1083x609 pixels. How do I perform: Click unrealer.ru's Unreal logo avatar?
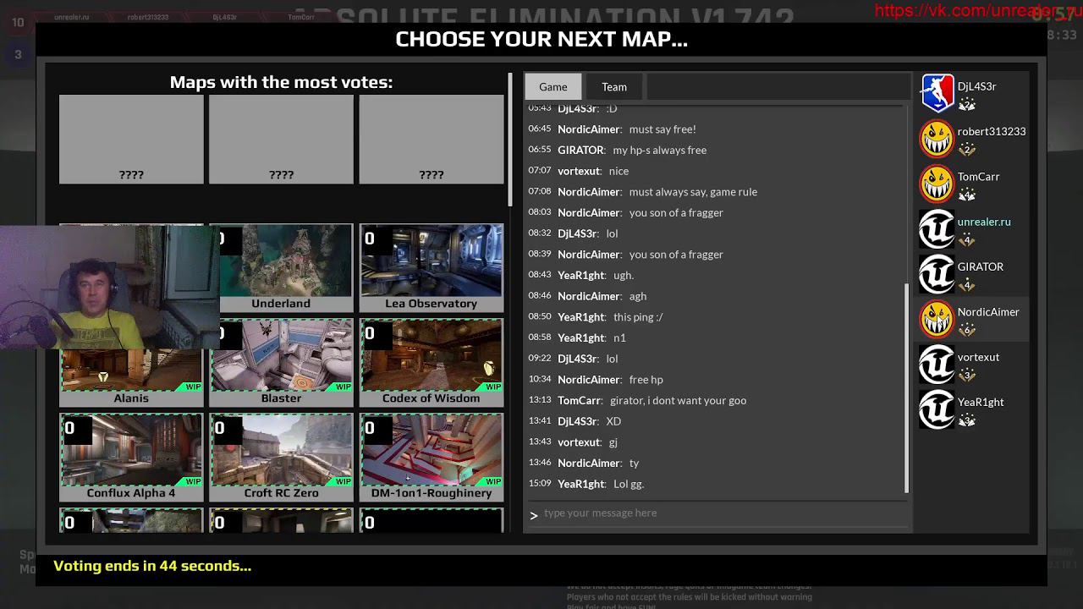point(937,228)
